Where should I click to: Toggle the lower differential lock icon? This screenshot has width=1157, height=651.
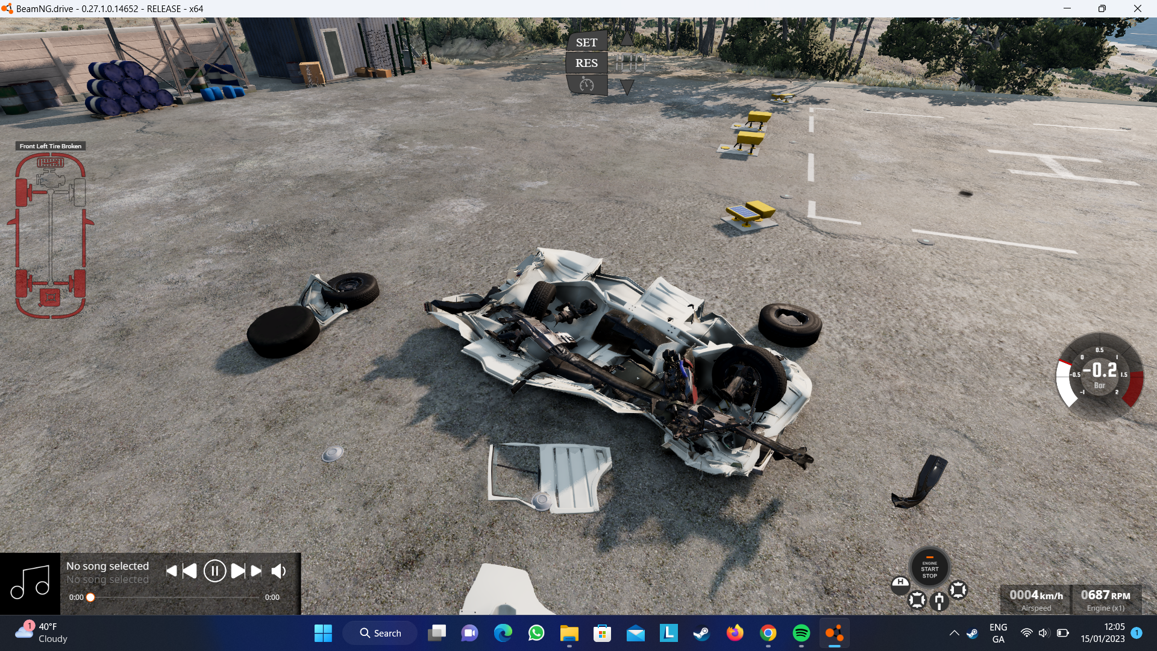917,600
